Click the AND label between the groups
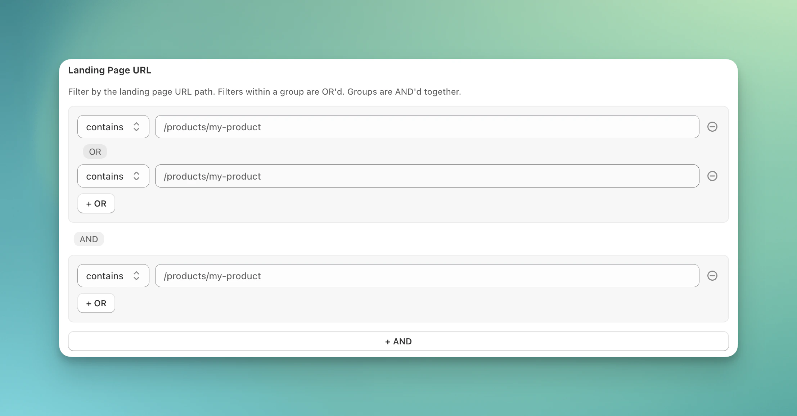797x416 pixels. pyautogui.click(x=89, y=239)
